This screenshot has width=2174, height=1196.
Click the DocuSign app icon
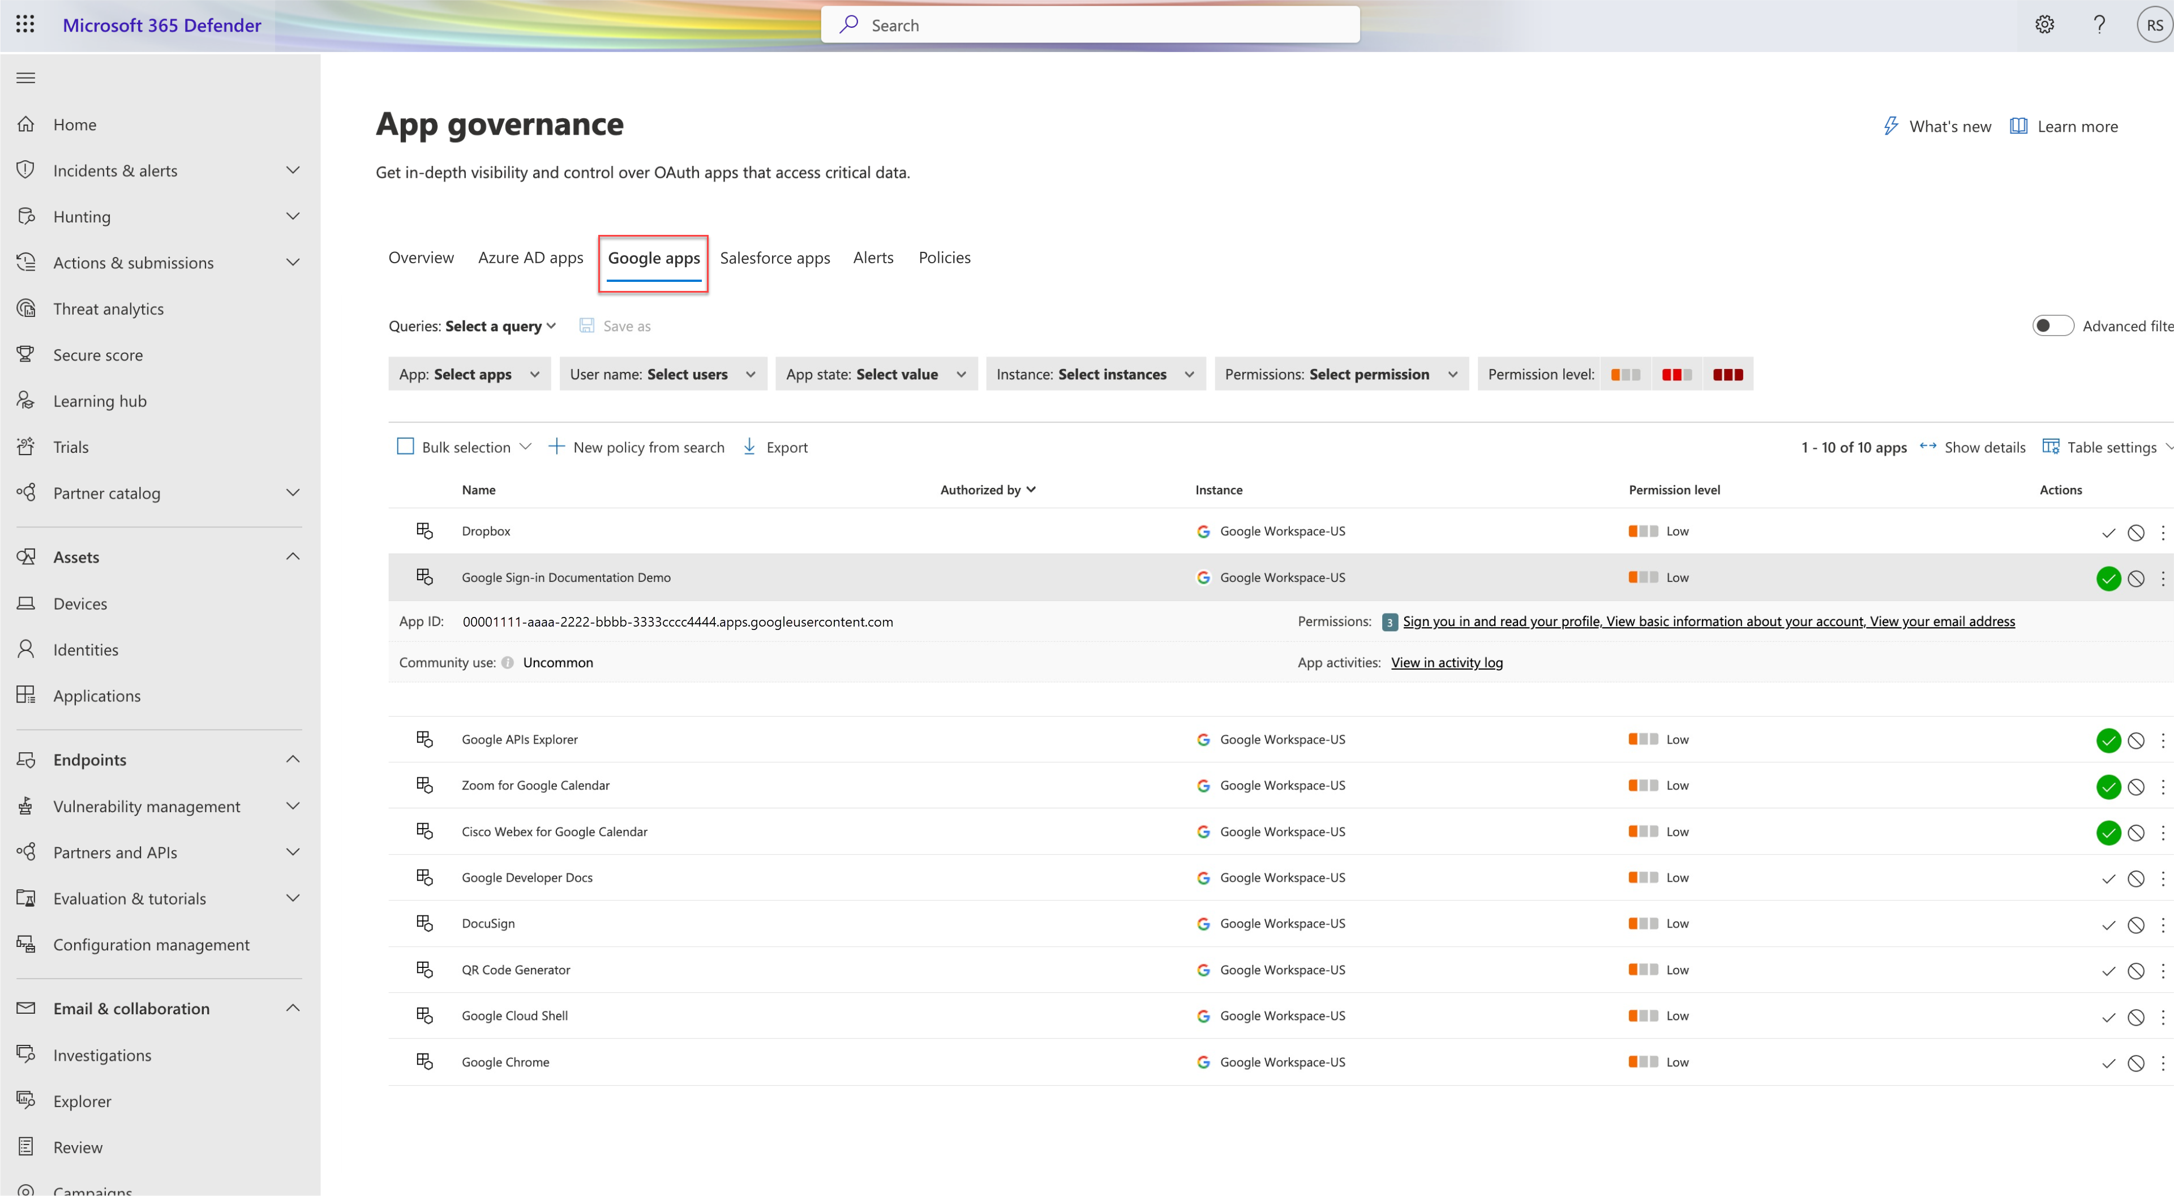(x=423, y=922)
